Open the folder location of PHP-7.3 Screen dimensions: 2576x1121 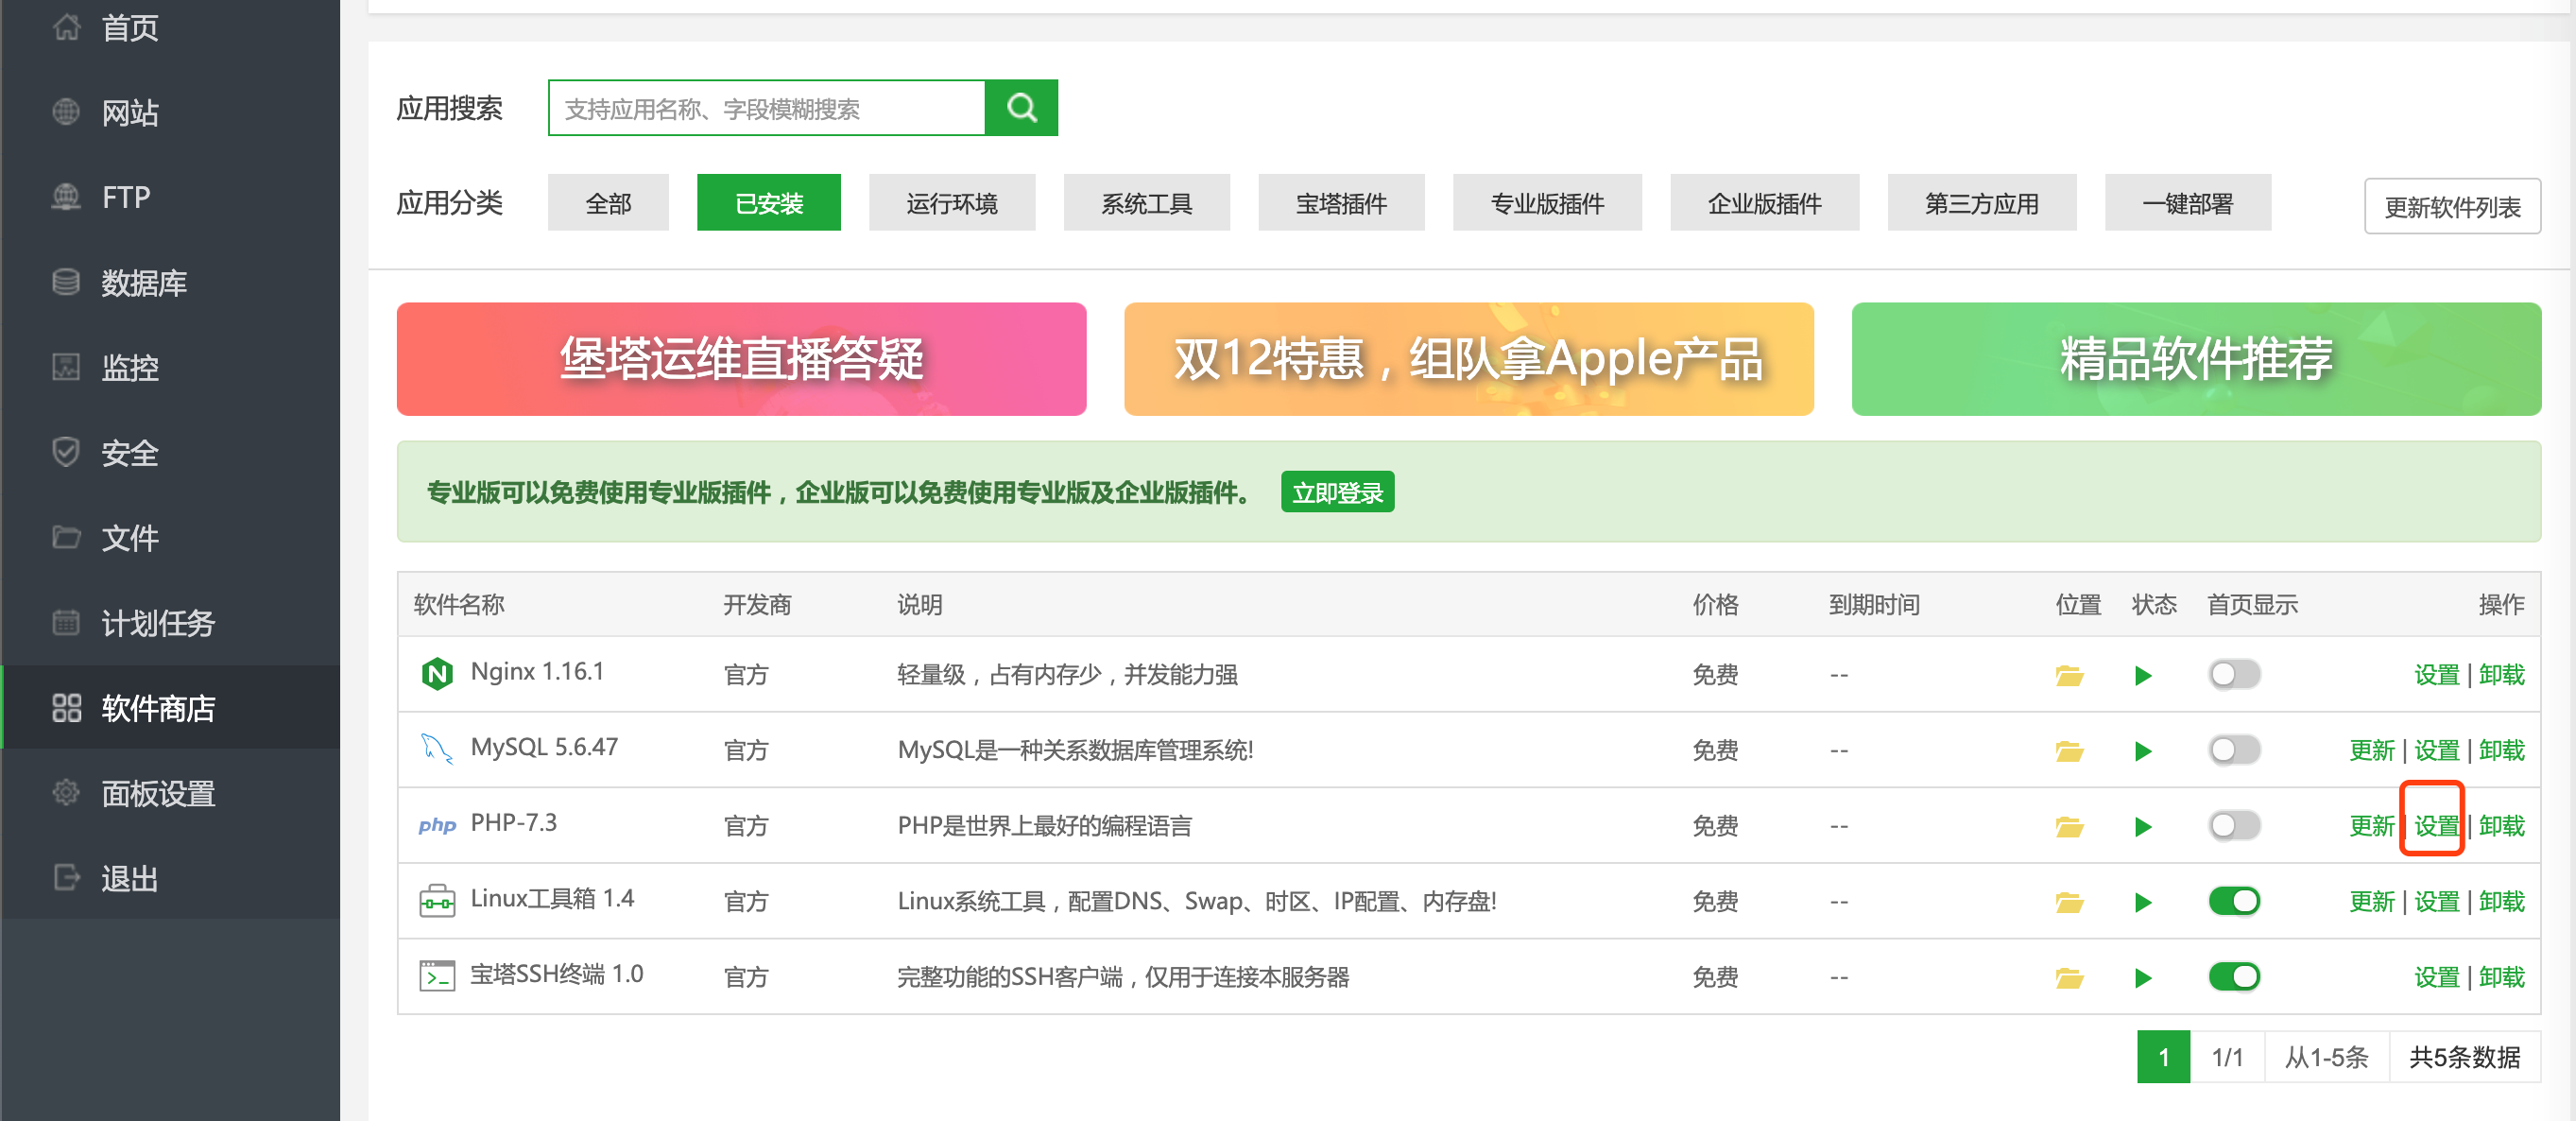(x=2069, y=827)
